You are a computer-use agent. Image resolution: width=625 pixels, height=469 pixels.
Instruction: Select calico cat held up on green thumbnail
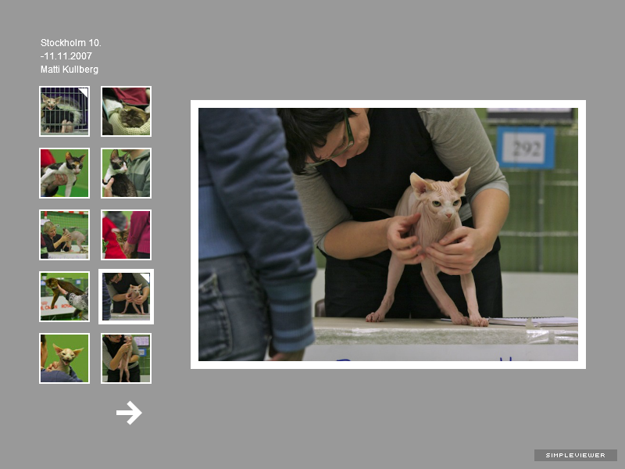pyautogui.click(x=64, y=173)
